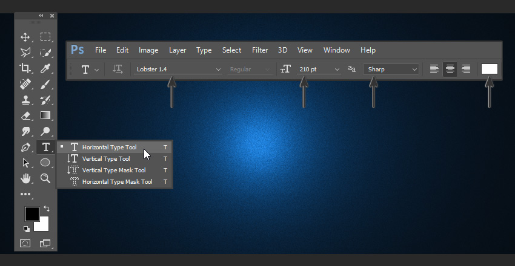Select the Eraser tool
Image resolution: width=515 pixels, height=266 pixels.
click(25, 115)
